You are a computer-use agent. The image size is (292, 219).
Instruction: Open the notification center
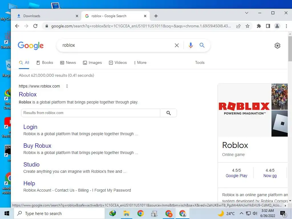[283, 213]
